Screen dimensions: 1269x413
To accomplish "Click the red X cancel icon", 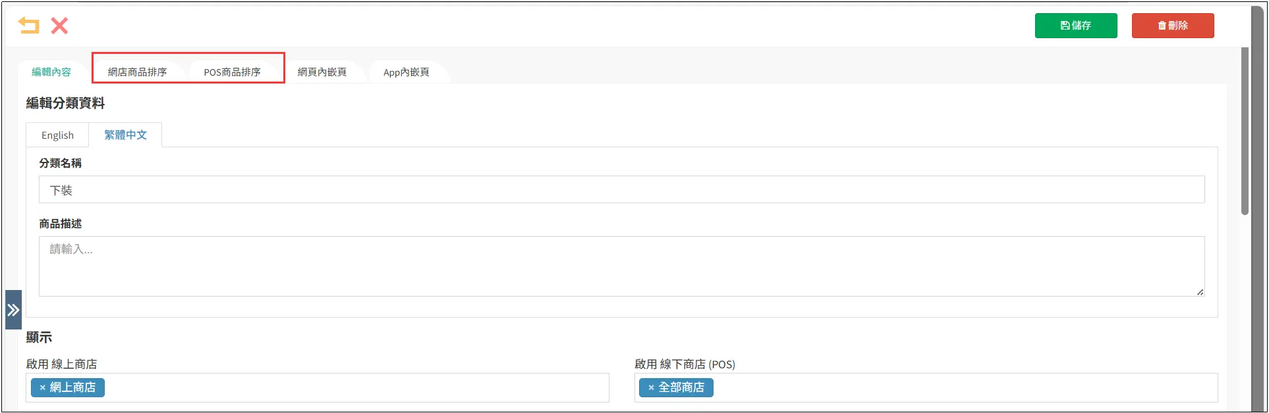I will point(59,26).
